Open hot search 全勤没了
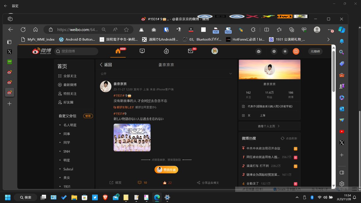Screen dimensions: 361x203 coord(253,183)
